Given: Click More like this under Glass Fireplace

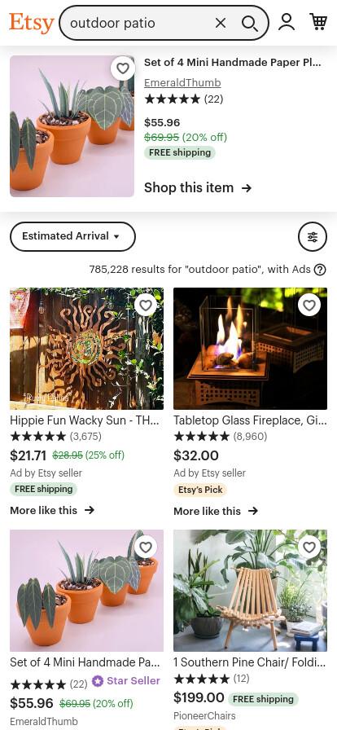Looking at the screenshot, I should click(x=216, y=511).
